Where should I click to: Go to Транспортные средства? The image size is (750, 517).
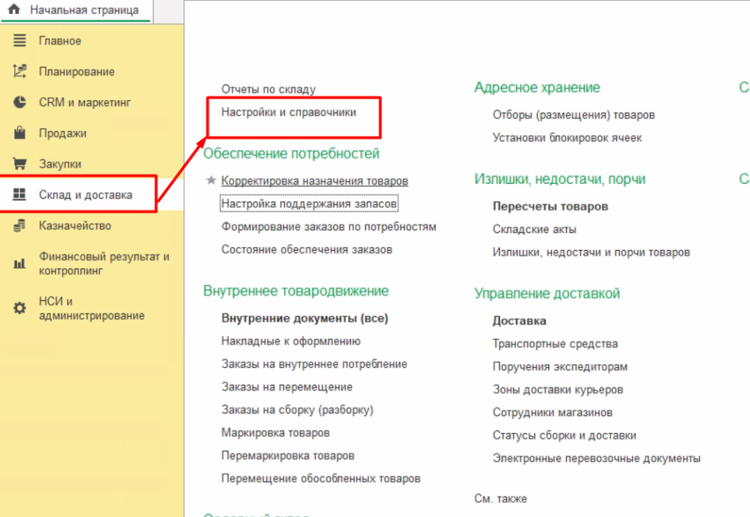pos(555,344)
